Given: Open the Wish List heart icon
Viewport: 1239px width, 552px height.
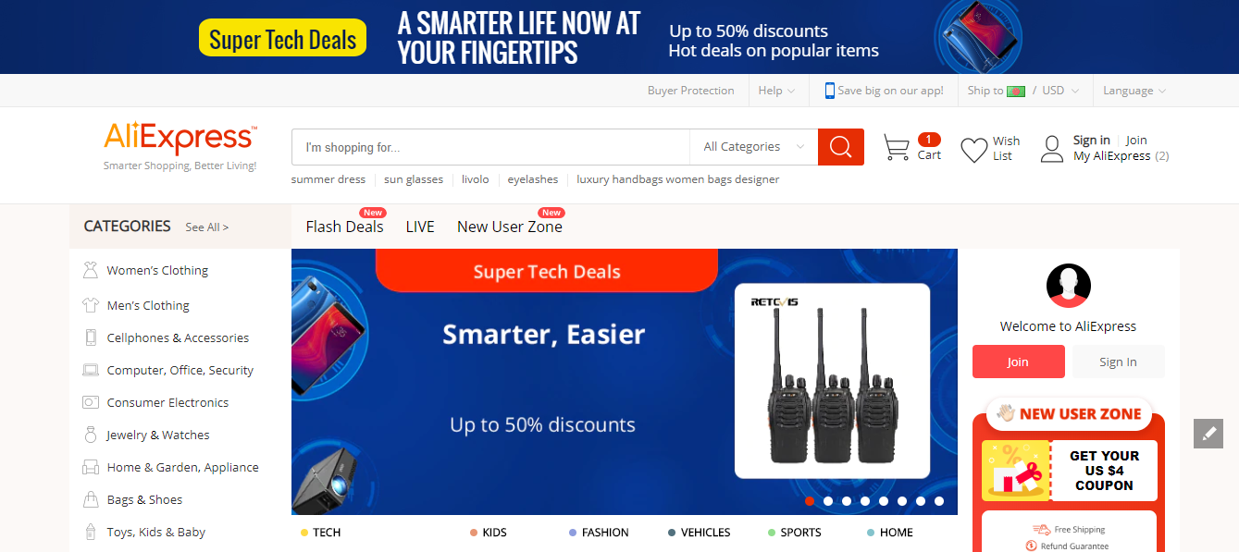Looking at the screenshot, I should [973, 150].
